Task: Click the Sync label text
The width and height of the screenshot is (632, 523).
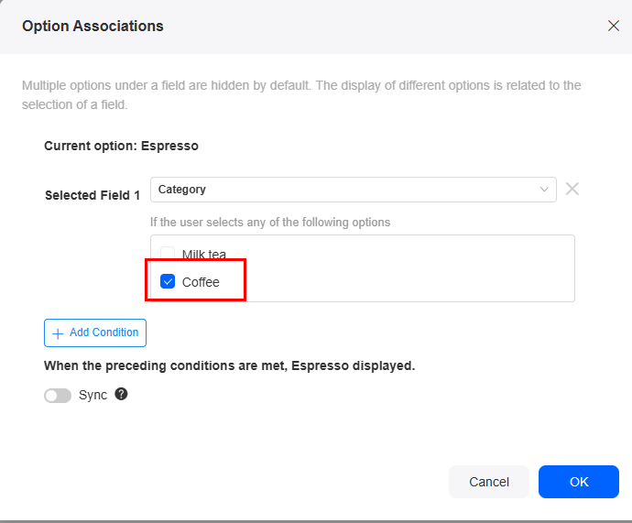Action: [93, 395]
